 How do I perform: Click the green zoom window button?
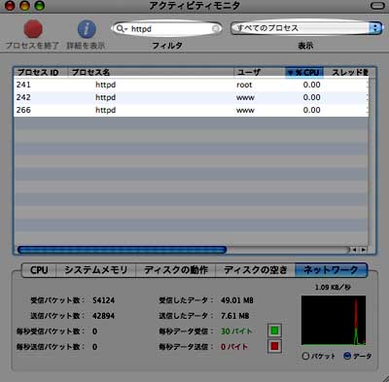click(x=39, y=6)
